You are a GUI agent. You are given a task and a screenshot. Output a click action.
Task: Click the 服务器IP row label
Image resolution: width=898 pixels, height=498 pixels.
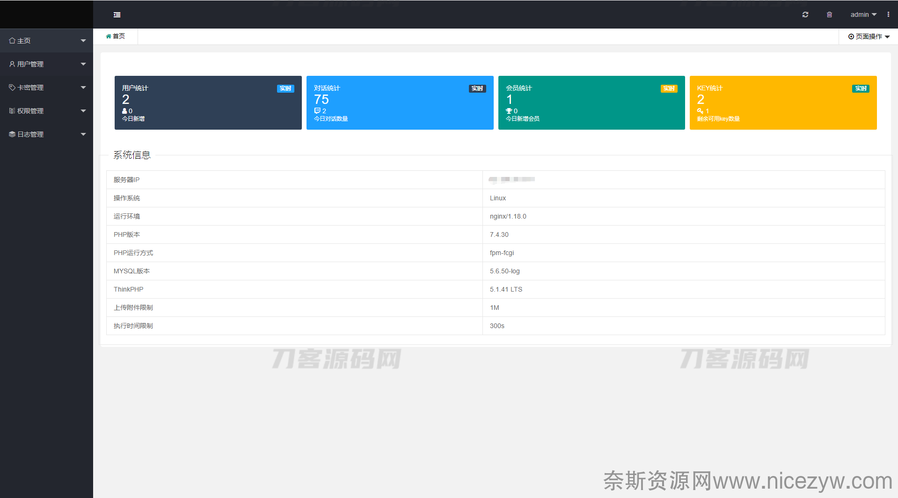(127, 180)
